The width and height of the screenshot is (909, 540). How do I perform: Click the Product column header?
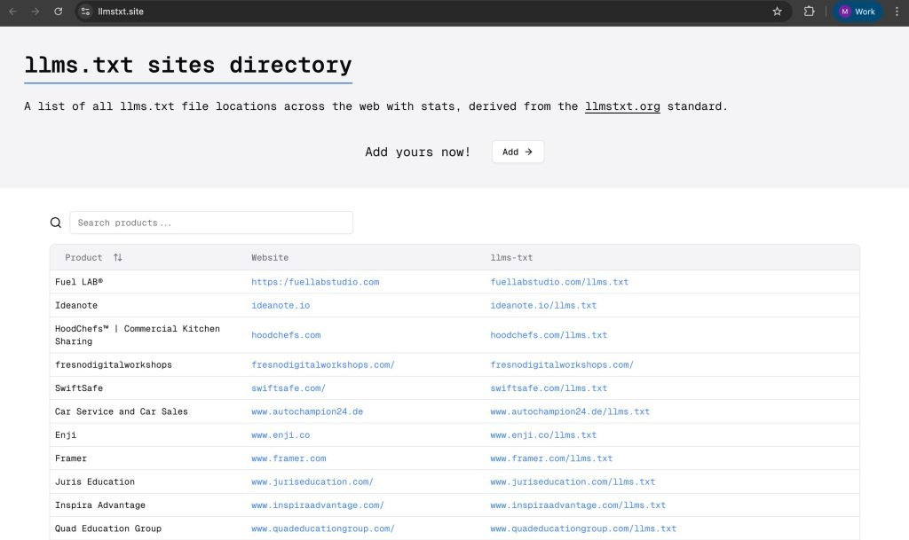pos(83,257)
